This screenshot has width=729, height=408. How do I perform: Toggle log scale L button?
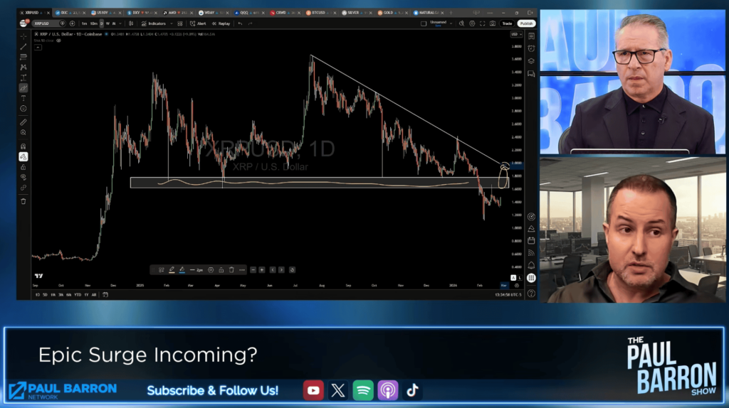[x=520, y=278]
